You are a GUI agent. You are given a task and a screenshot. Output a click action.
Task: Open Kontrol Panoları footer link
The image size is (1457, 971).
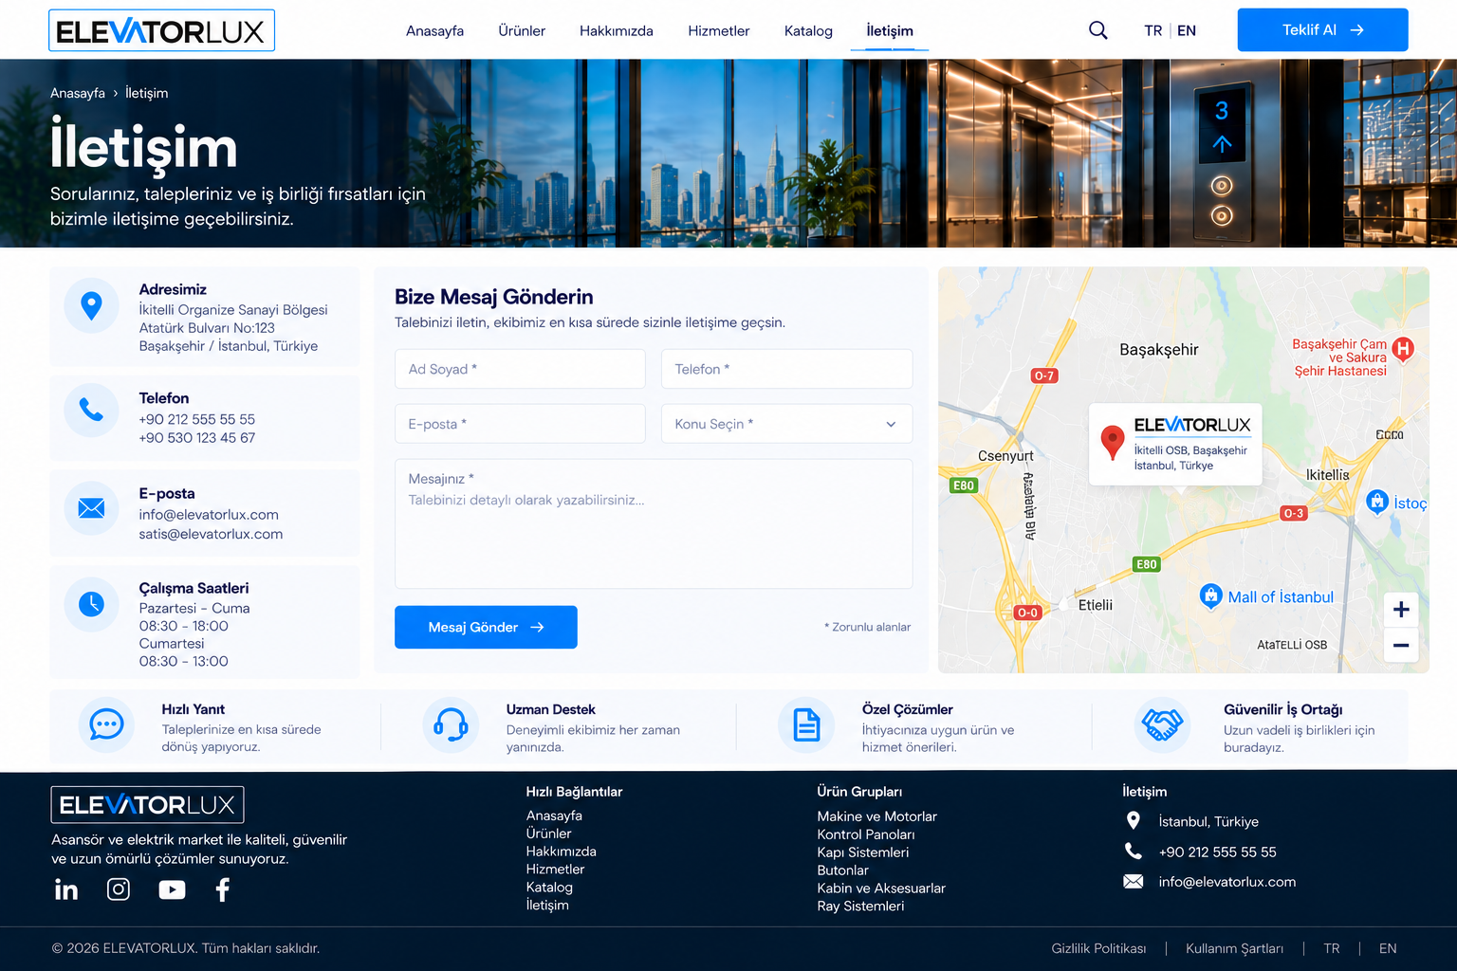tap(866, 834)
